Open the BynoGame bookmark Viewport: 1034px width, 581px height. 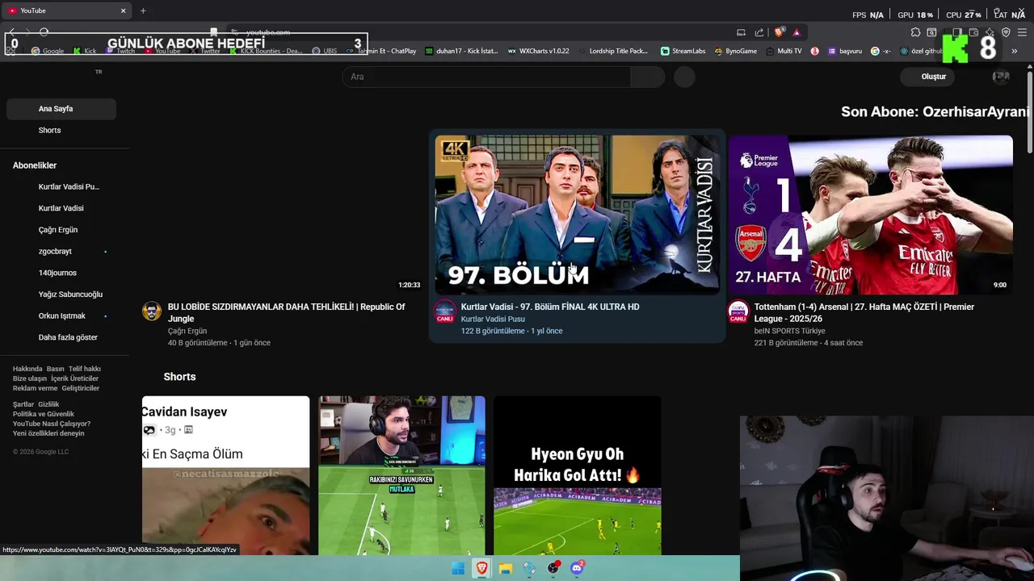(736, 51)
